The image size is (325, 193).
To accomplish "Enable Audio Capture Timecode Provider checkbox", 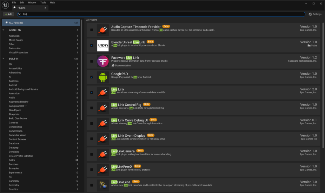I will coord(92,30).
